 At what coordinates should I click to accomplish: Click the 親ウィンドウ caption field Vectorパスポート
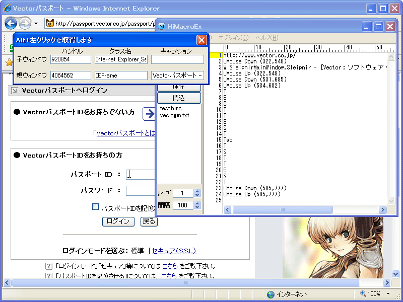pos(178,75)
